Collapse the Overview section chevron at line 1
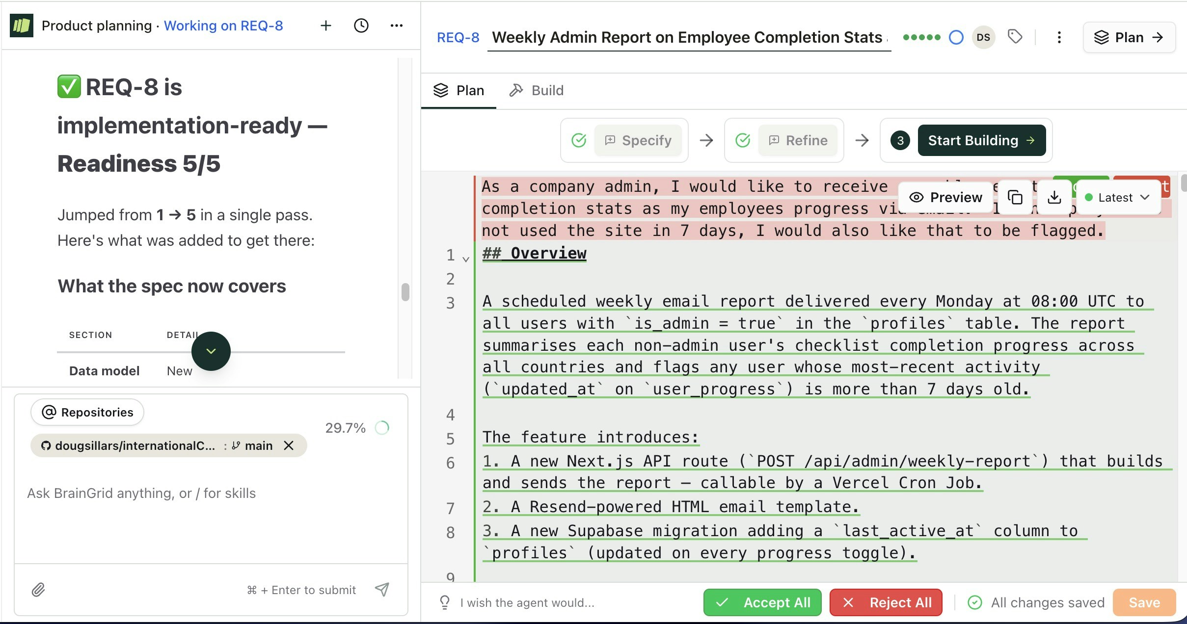 466,259
